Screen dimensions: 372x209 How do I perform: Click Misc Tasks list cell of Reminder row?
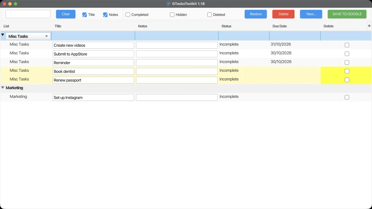[x=19, y=62]
